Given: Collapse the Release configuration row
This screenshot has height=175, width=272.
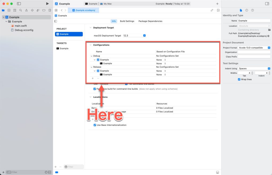Looking at the screenshot, I should 91,67.
